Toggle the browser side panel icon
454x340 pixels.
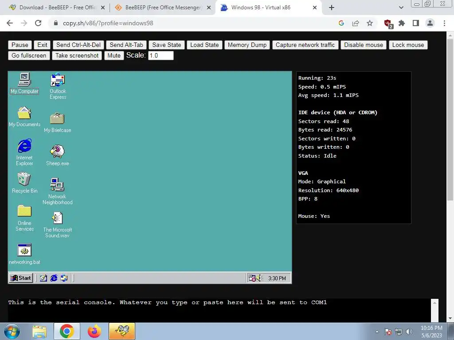(416, 23)
